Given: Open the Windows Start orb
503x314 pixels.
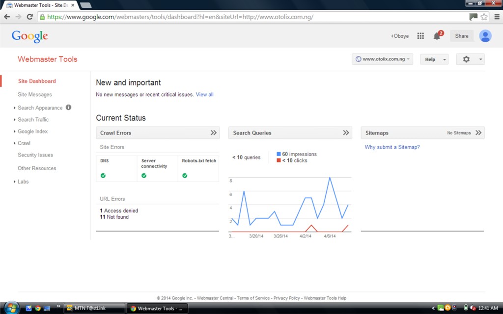Looking at the screenshot, I should coord(12,308).
